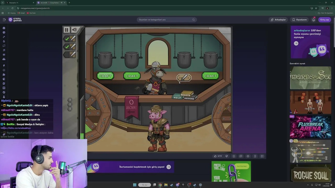Open the Windows Start menu
The width and height of the screenshot is (335, 188).
135,185
